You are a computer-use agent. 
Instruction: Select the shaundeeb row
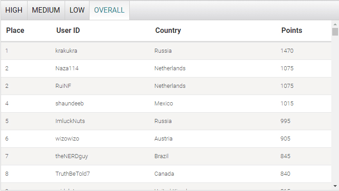[x=166, y=104]
